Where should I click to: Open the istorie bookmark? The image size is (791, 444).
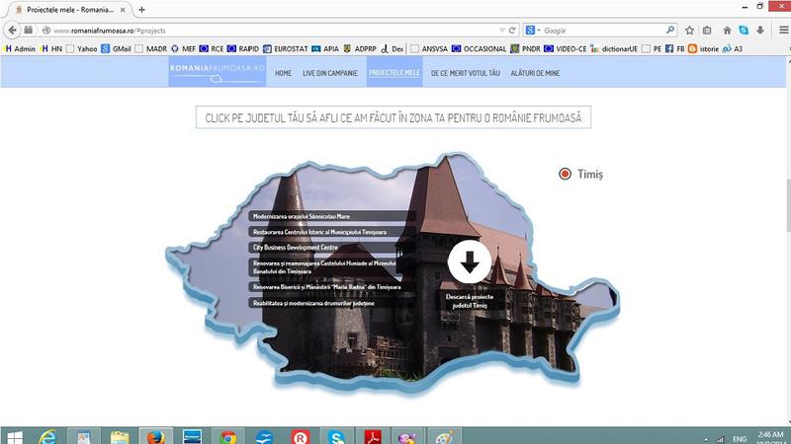[x=704, y=48]
